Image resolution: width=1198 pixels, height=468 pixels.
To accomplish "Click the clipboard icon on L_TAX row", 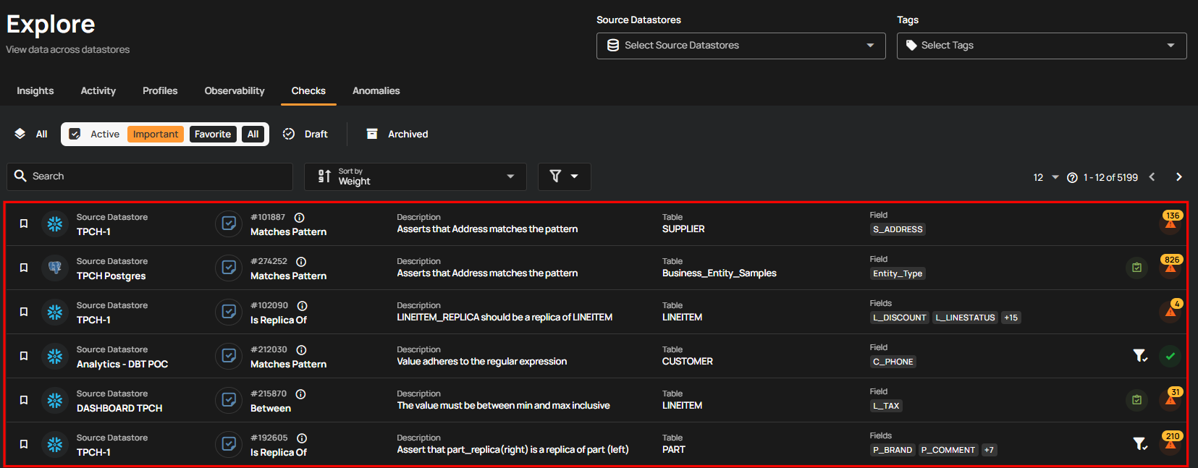I will point(1136,400).
